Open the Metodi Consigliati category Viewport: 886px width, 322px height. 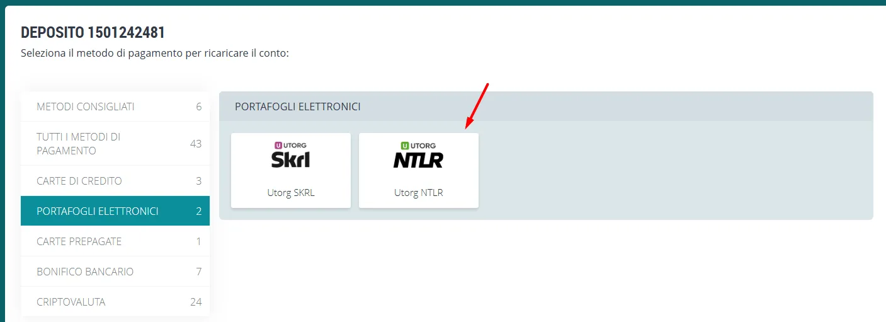click(86, 106)
